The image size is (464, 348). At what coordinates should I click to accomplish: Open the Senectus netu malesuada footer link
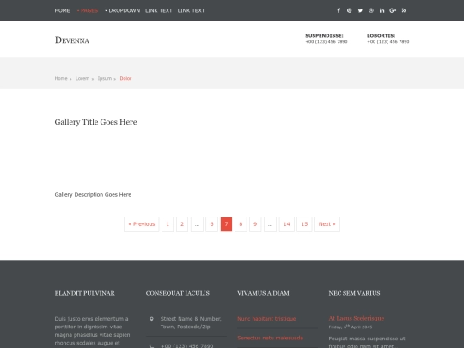click(270, 338)
